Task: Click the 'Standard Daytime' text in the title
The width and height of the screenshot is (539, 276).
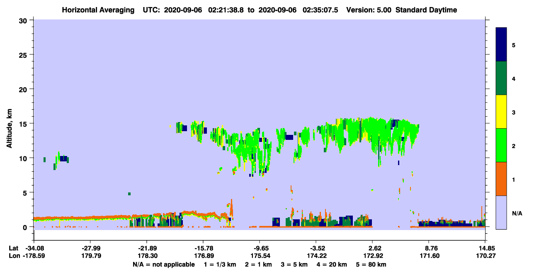Action: [x=426, y=10]
